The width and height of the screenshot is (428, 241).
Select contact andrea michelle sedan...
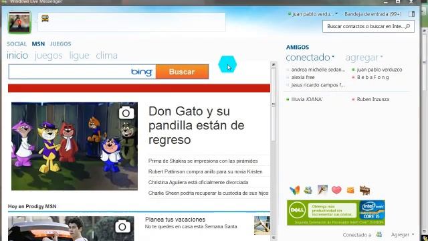pyautogui.click(x=316, y=70)
